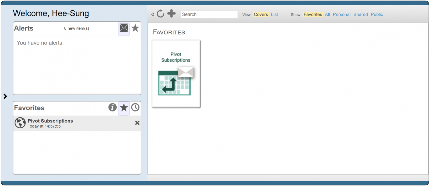Viewport: 430px width, 186px height.
Task: Show Personal documents
Action: (x=342, y=14)
